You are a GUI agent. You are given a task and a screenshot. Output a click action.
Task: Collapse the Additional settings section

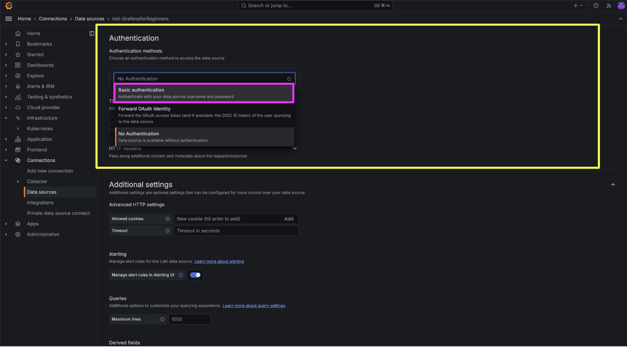[x=613, y=185]
